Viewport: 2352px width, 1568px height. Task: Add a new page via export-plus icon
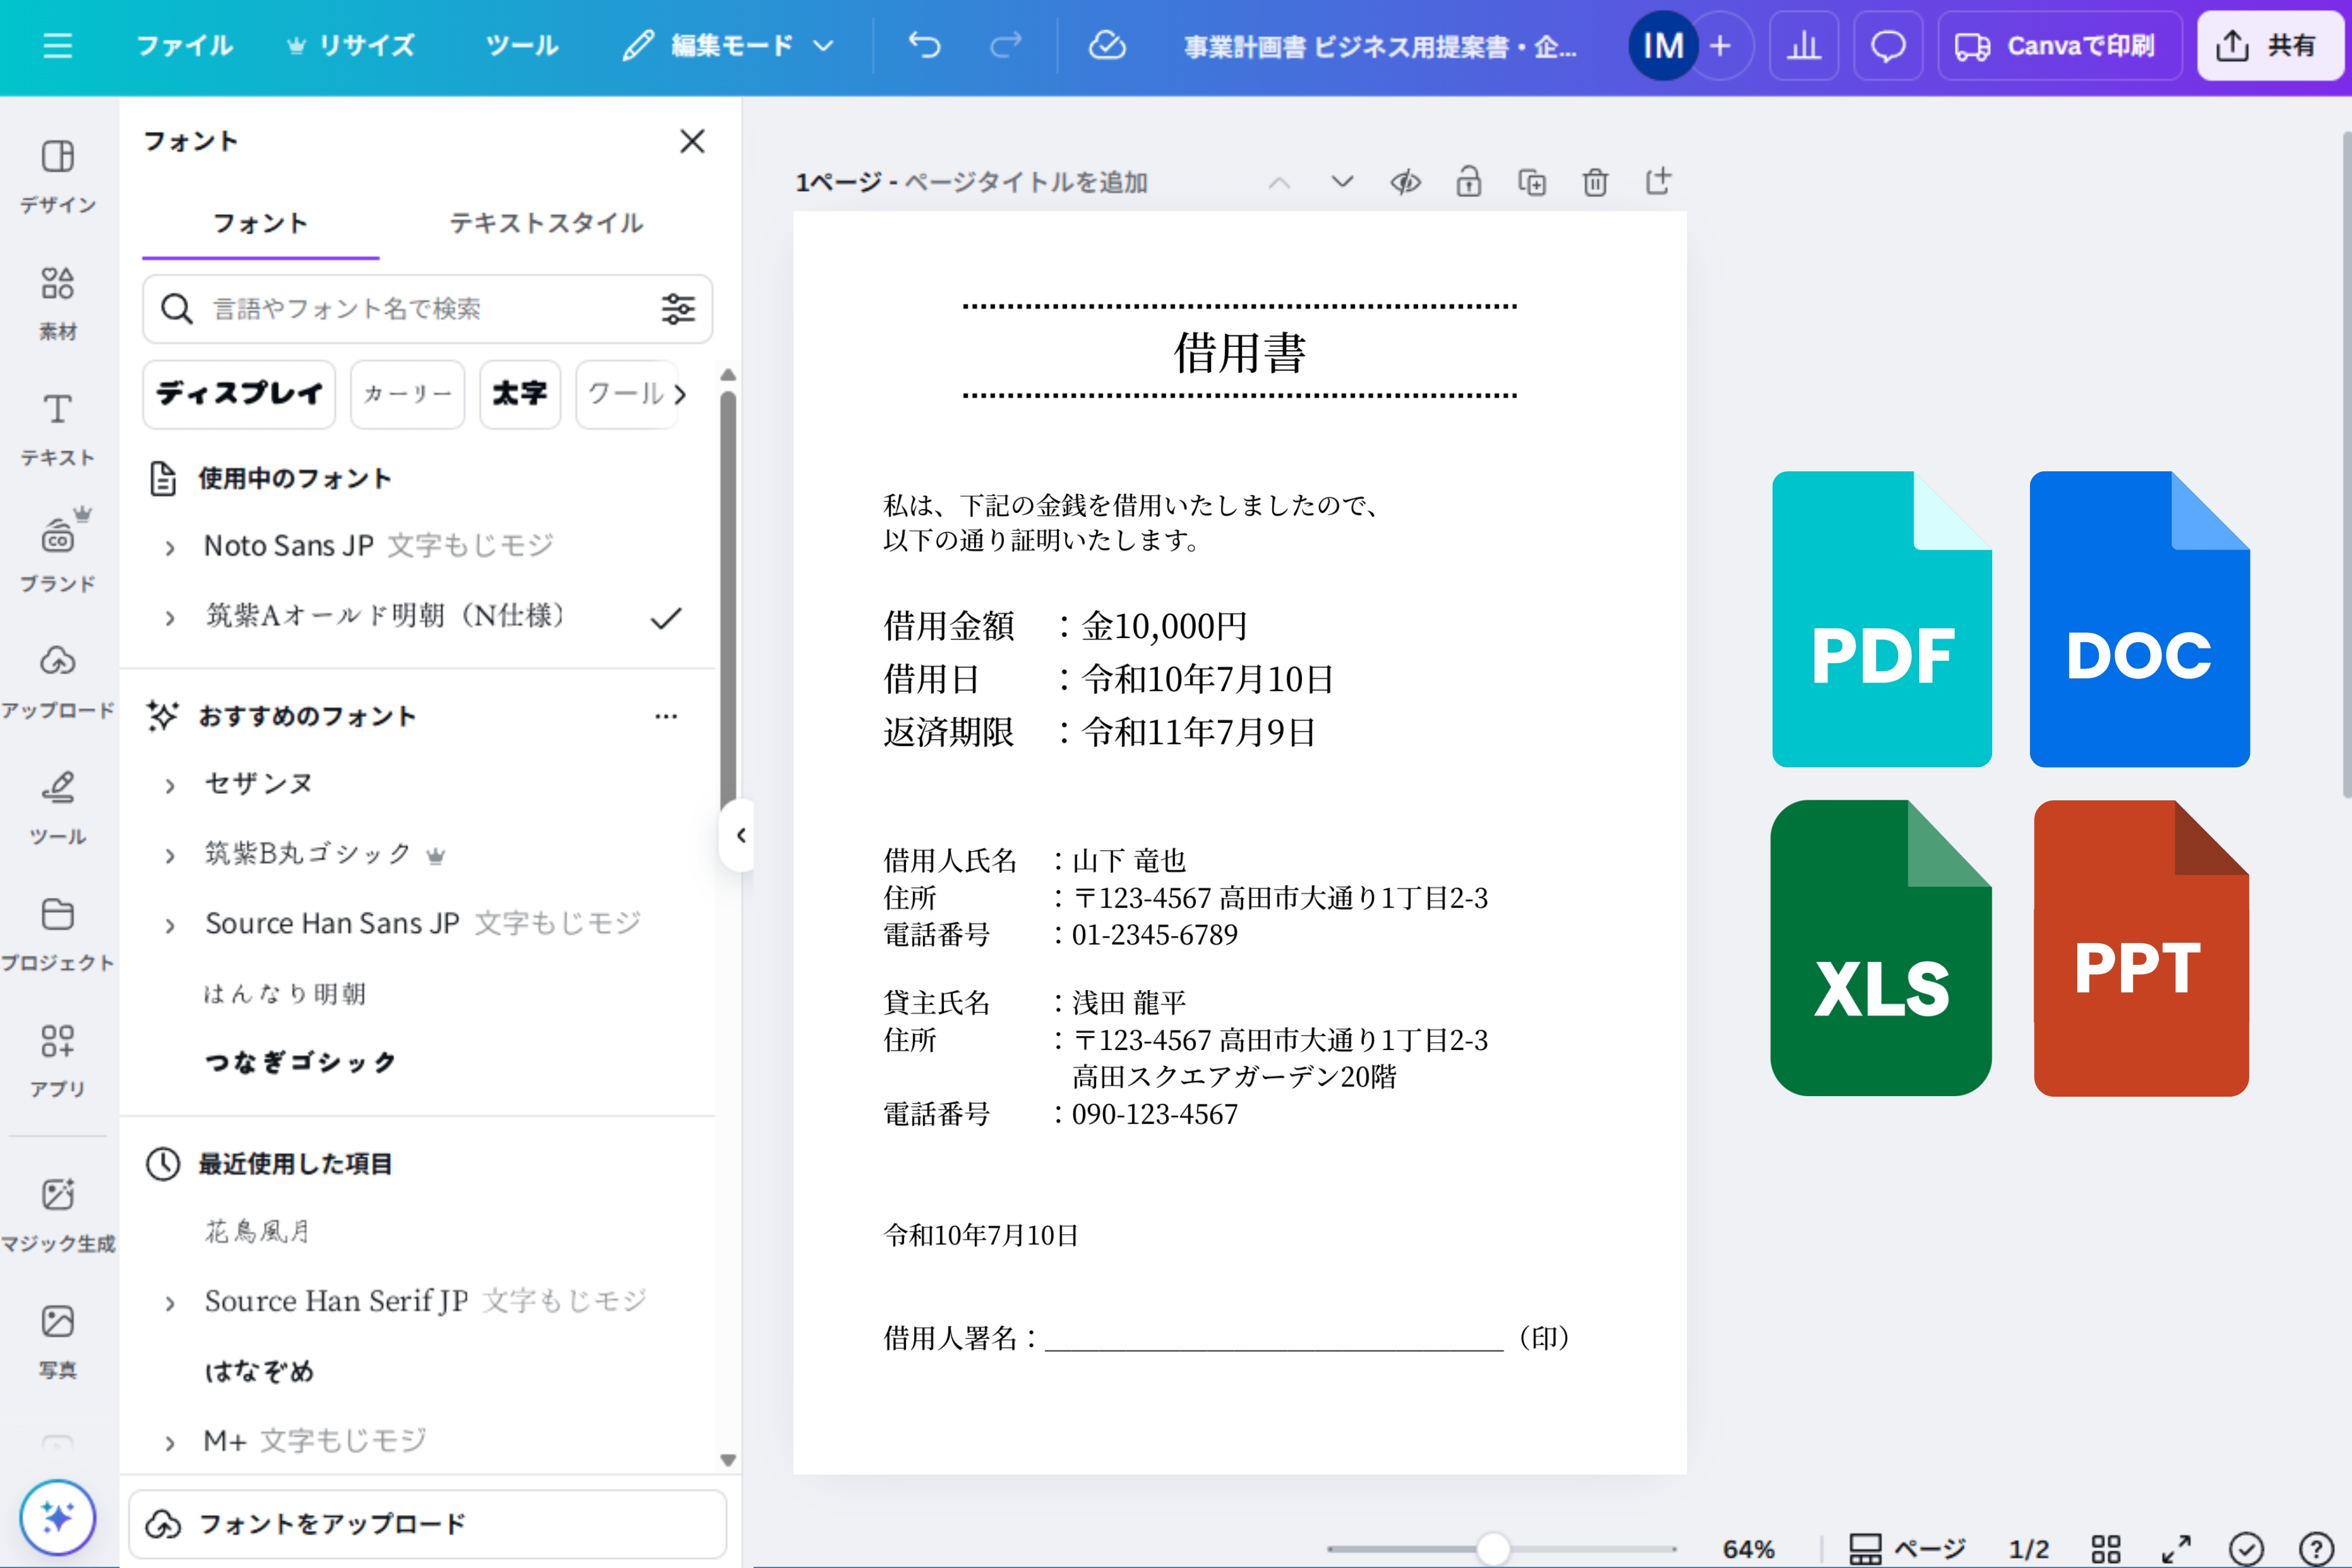(1658, 182)
